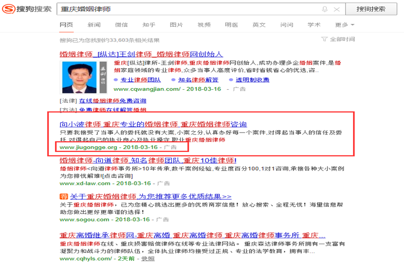Select the 网页 tab
The height and width of the screenshot is (268, 404).
point(67,24)
